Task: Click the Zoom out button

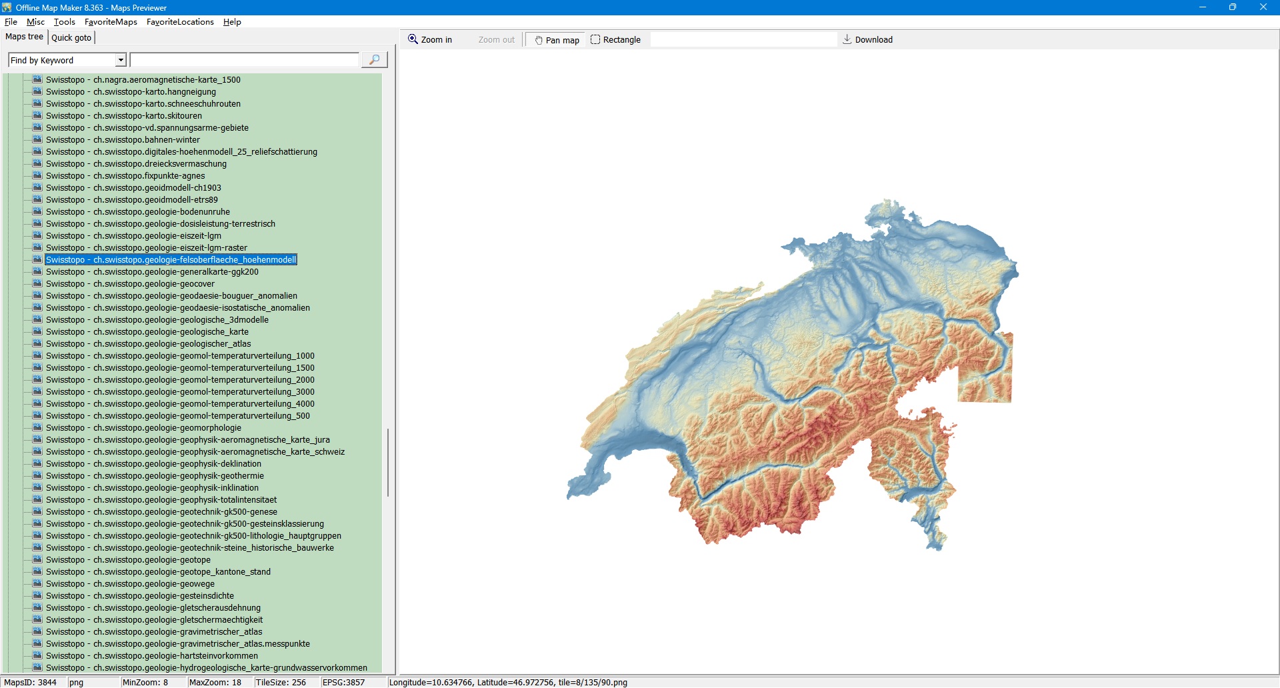Action: (x=496, y=40)
